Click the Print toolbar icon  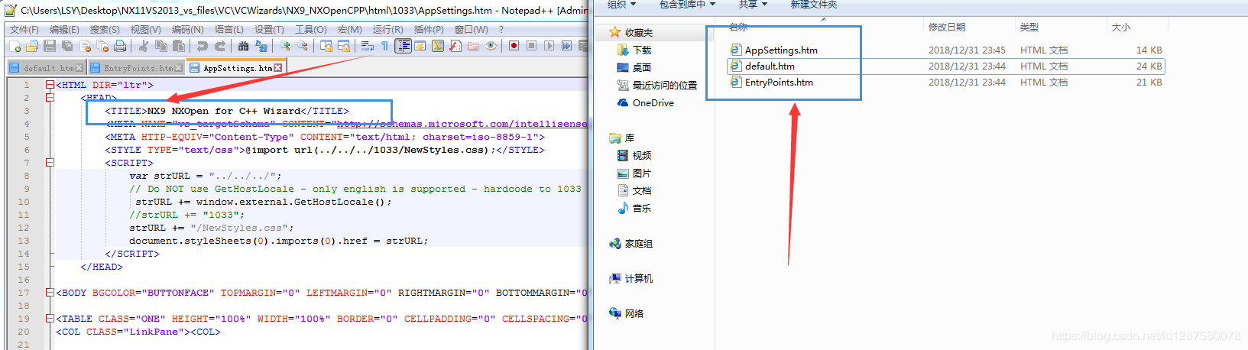(x=120, y=46)
